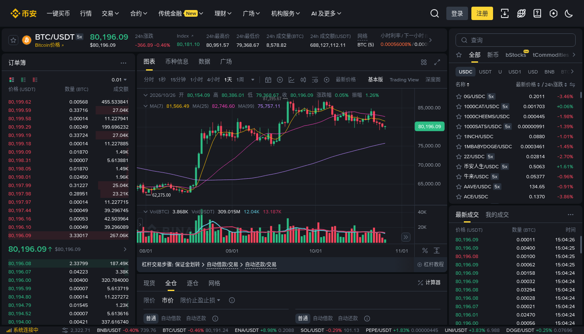The height and width of the screenshot is (334, 584).
Task: Select 自动还款 in the right order form
Action: point(348,318)
